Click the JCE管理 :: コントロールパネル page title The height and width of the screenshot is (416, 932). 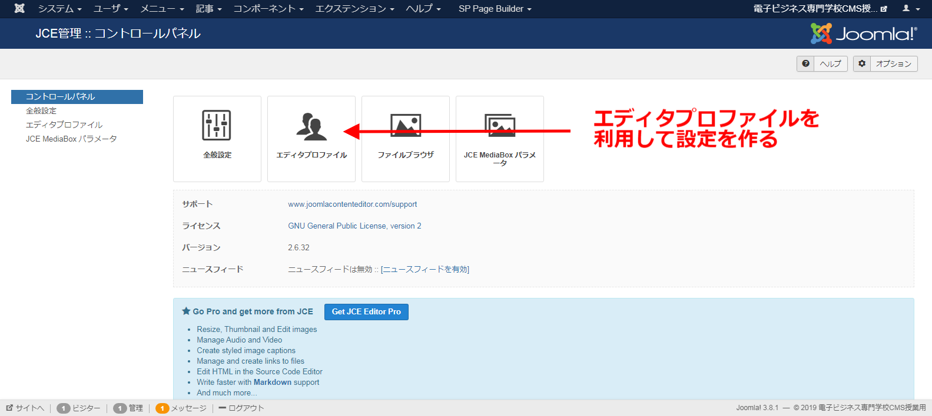[118, 33]
